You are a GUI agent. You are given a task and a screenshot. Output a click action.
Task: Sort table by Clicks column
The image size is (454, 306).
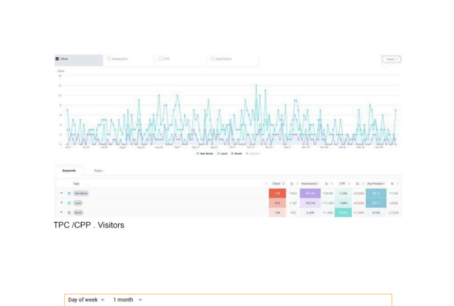[278, 183]
